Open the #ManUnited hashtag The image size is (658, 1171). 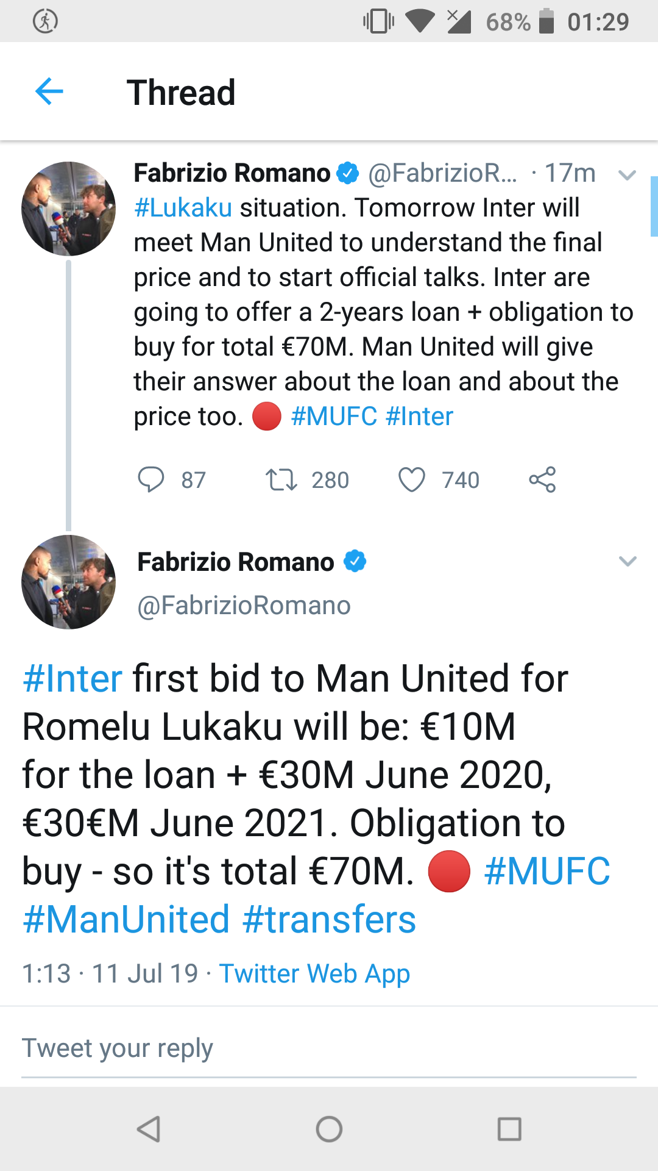126,919
